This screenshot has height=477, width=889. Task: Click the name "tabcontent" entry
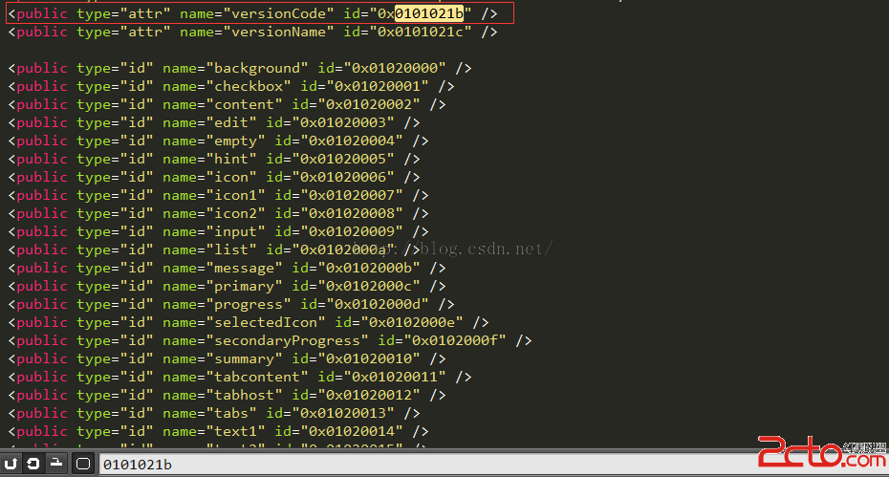click(257, 377)
